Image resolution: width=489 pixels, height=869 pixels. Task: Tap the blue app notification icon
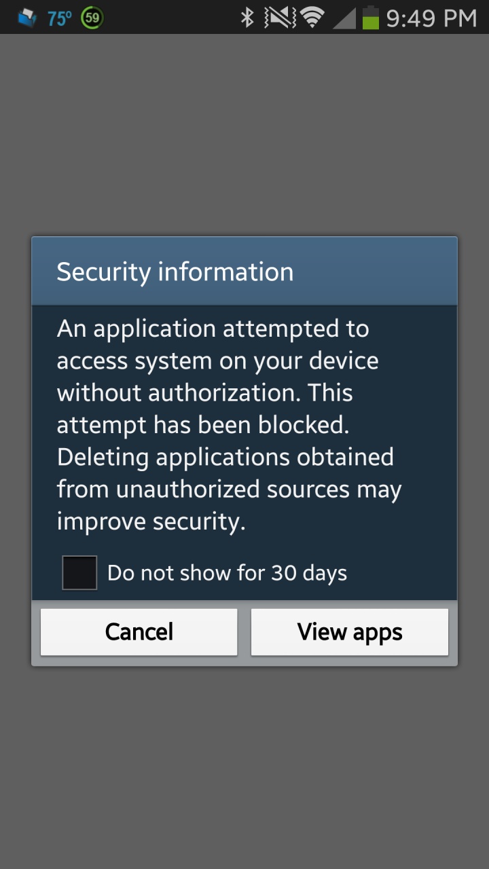point(26,18)
